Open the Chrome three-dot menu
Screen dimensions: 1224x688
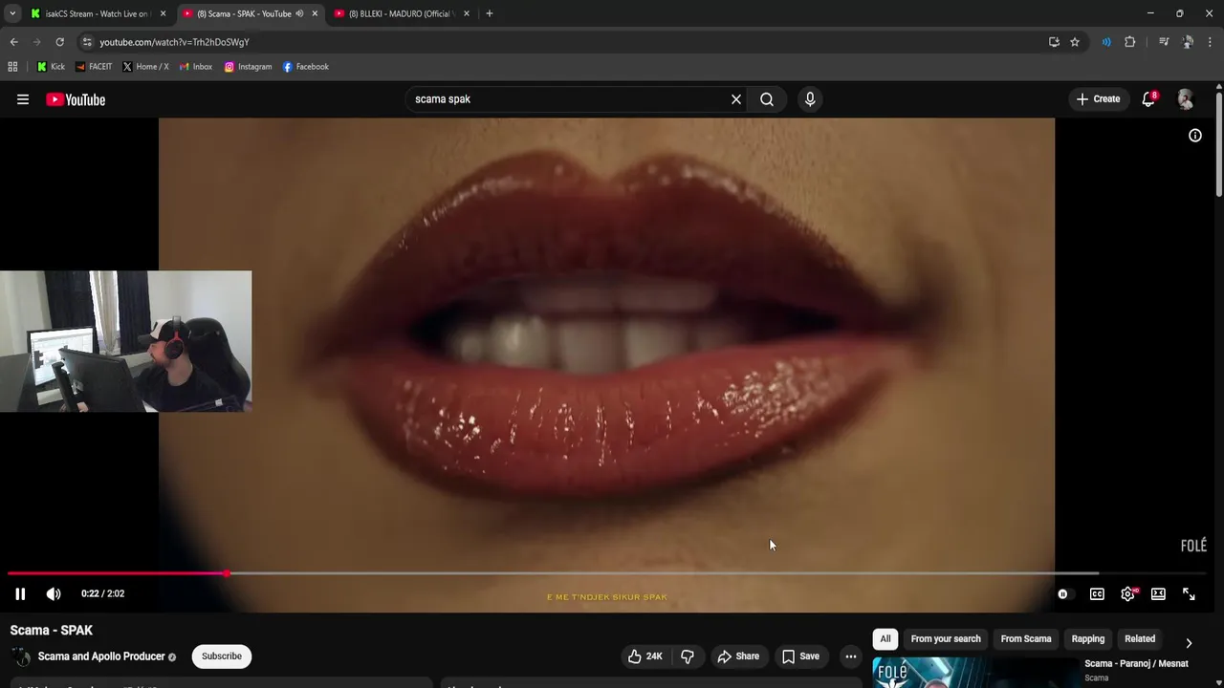(1210, 42)
